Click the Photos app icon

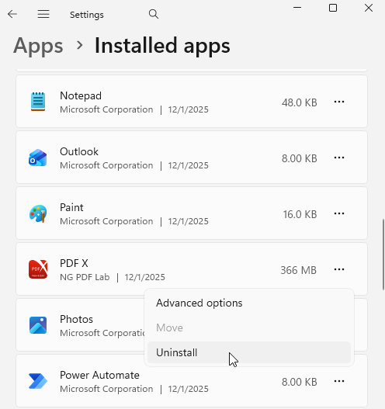click(x=38, y=325)
